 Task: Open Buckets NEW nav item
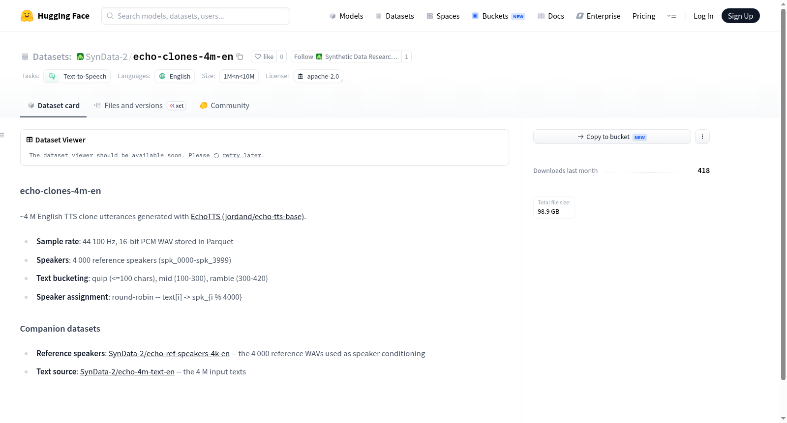(499, 16)
